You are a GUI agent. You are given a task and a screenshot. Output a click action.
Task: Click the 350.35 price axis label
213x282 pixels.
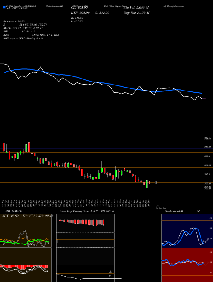coord(208,147)
